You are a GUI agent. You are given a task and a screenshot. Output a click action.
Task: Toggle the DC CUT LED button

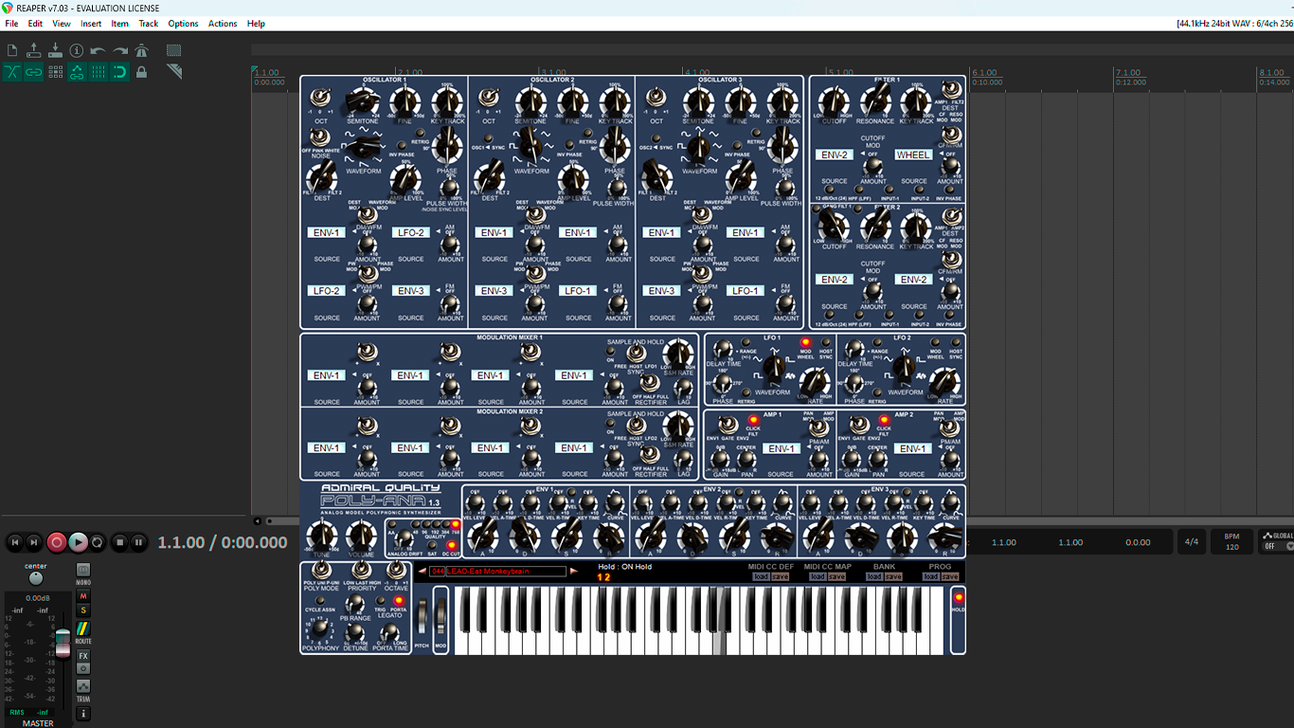tap(451, 544)
